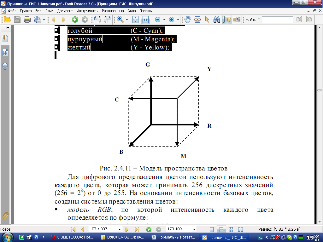
Task: Expand the navigation panel with double arrows
Action: pyautogui.click(x=8, y=28)
